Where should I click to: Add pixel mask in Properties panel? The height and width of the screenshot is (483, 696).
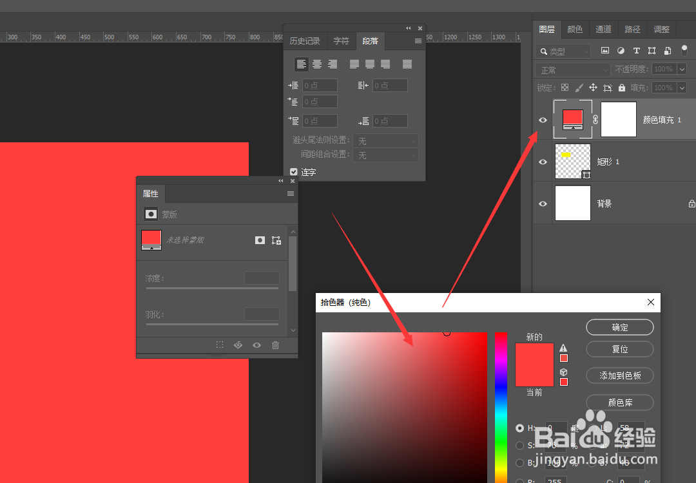tap(260, 240)
